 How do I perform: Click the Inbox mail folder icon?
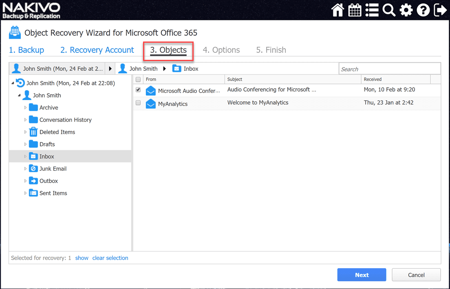[33, 156]
